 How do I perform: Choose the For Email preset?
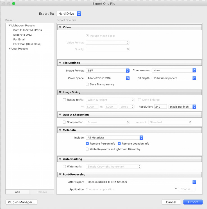19,39
